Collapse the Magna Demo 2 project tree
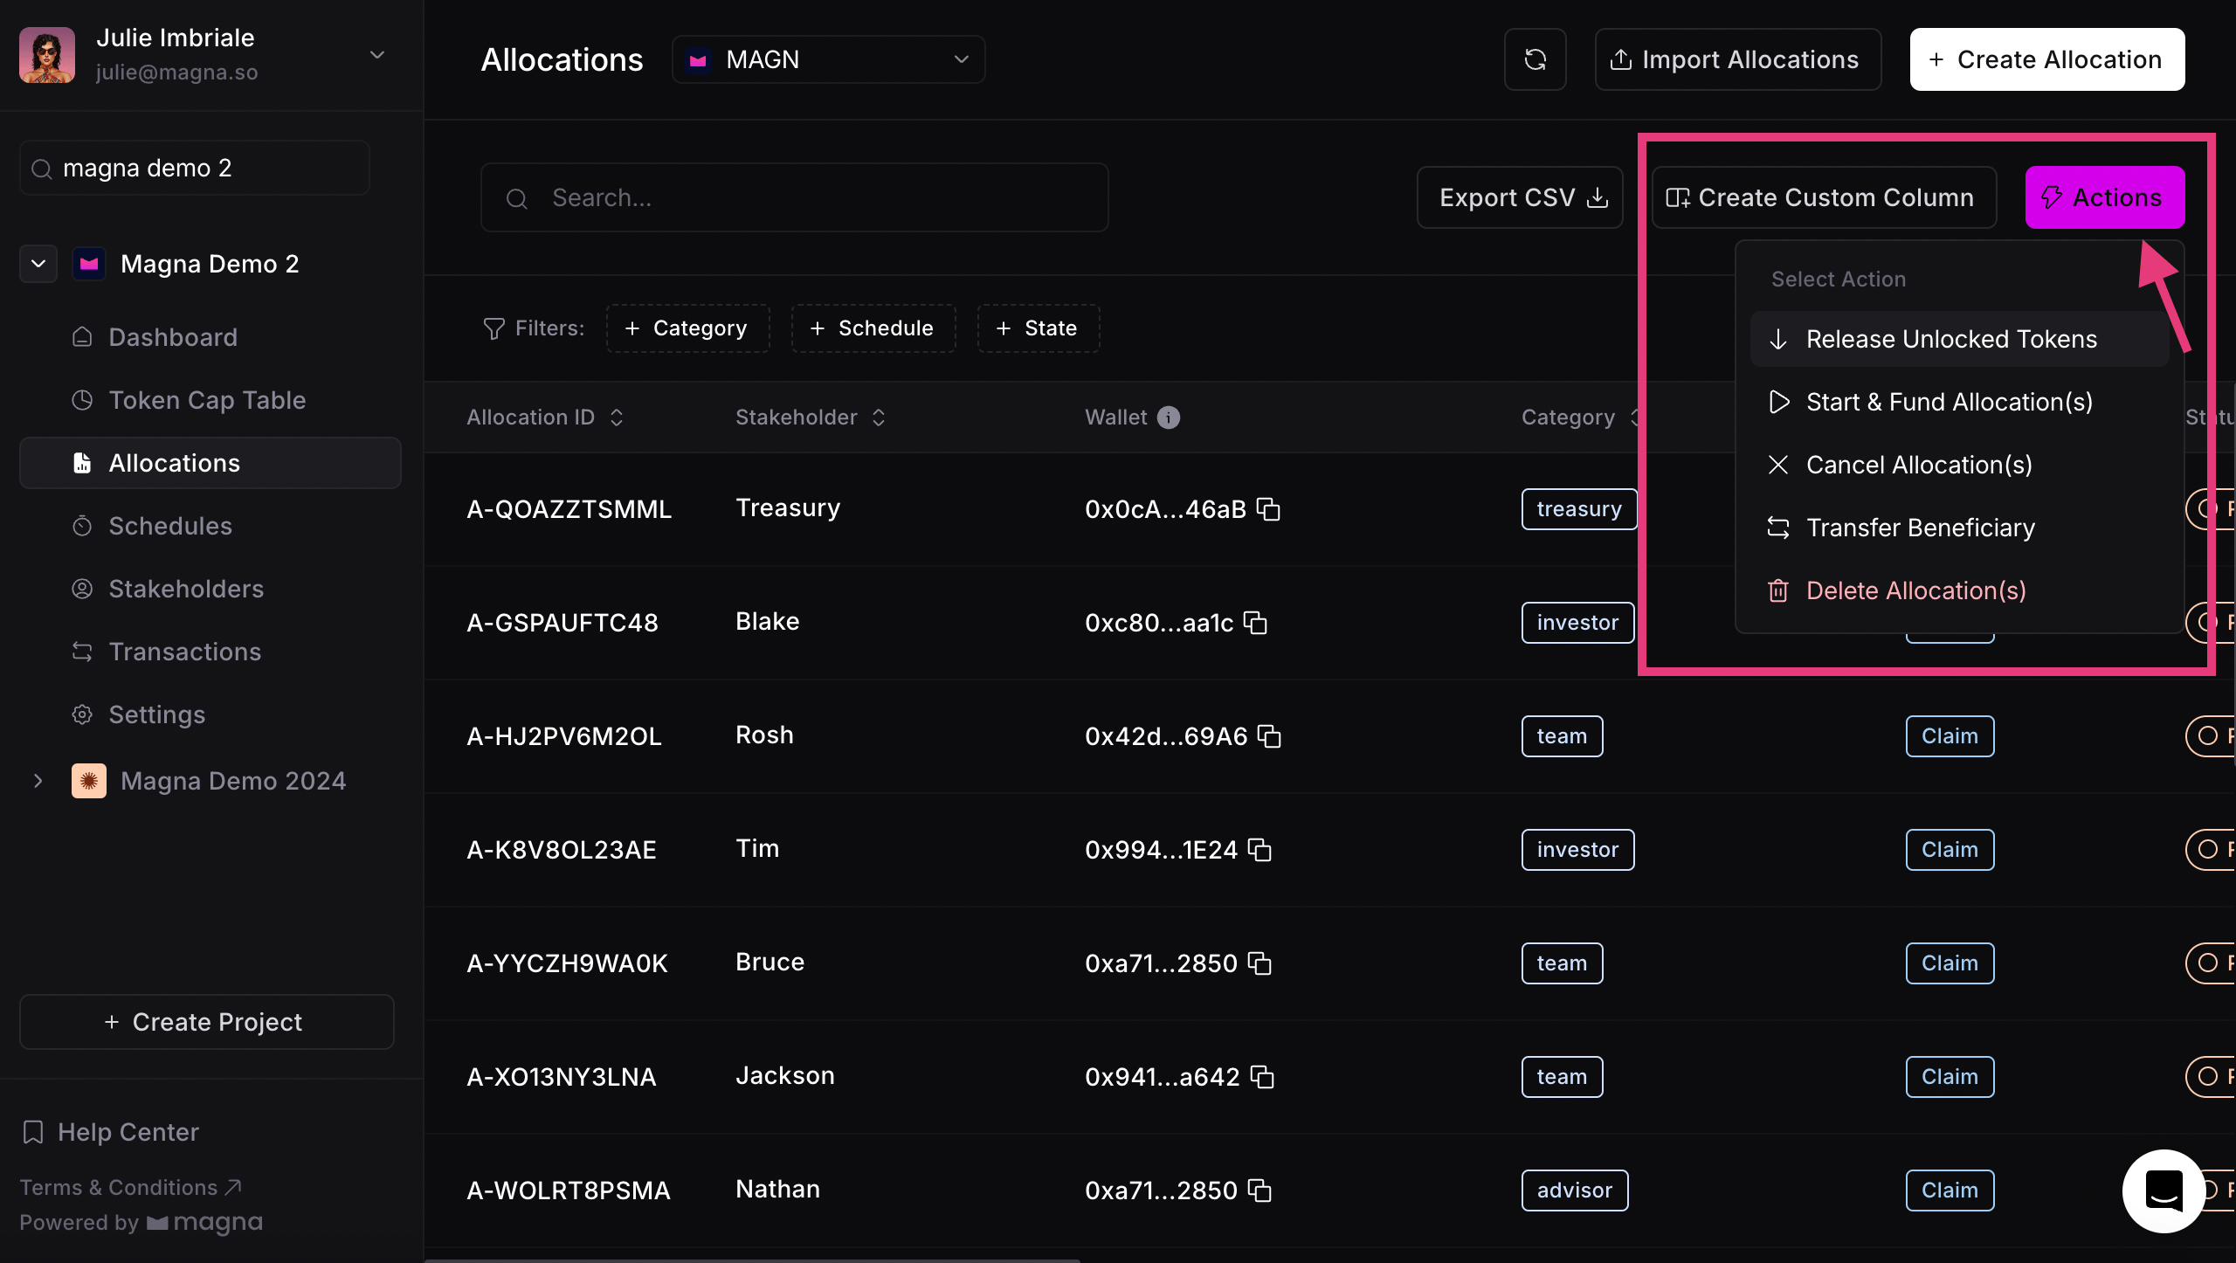 tap(38, 264)
